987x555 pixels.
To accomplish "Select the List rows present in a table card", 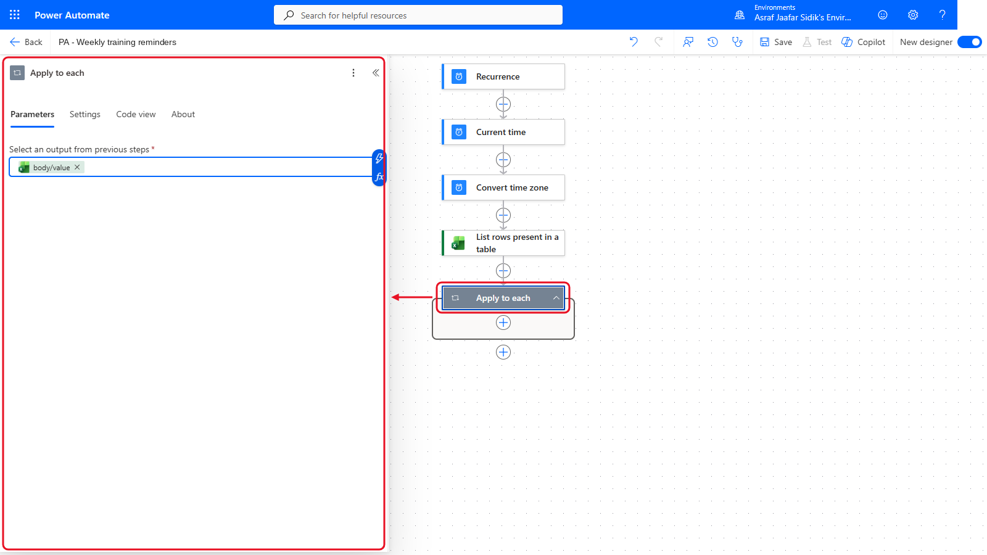I will [x=503, y=243].
